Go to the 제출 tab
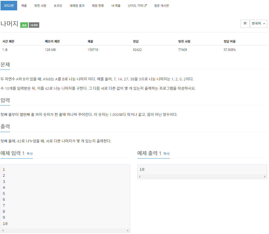 pyautogui.click(x=24, y=5)
